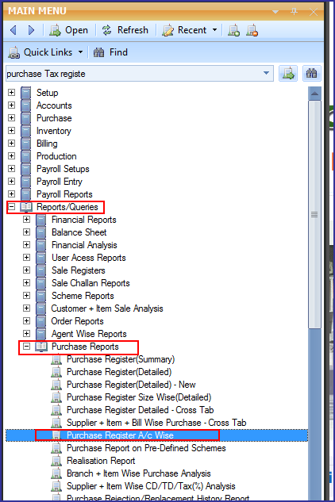Click the forward navigation arrow icon
This screenshot has height=502, width=335.
click(32, 30)
